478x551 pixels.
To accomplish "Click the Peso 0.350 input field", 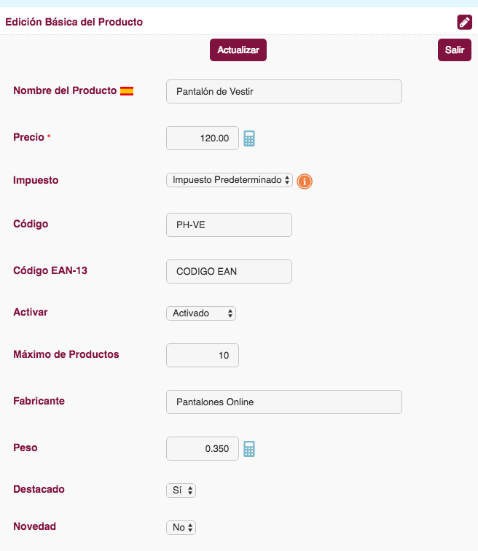I will coord(203,449).
